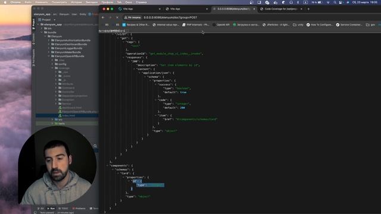Collapse ElenyumOpenAPIBundle folder
The width and height of the screenshot is (381, 214).
(49, 56)
